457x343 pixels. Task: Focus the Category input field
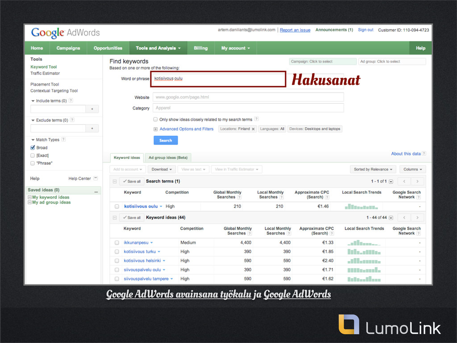click(x=248, y=108)
